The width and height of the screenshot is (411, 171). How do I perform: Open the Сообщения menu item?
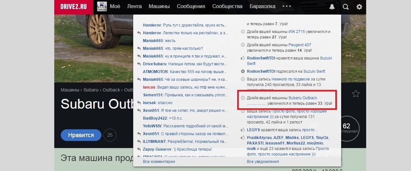click(x=191, y=6)
